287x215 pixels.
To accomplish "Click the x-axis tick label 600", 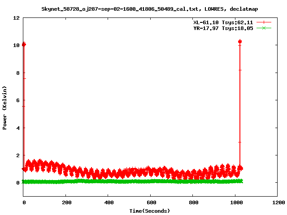I will [152, 202].
